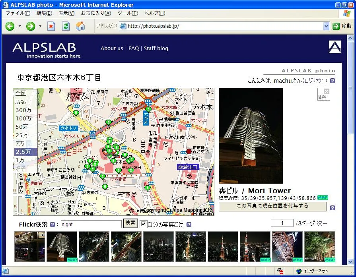
Task: Select the third thumbnail of night street lights
Action: point(94,247)
